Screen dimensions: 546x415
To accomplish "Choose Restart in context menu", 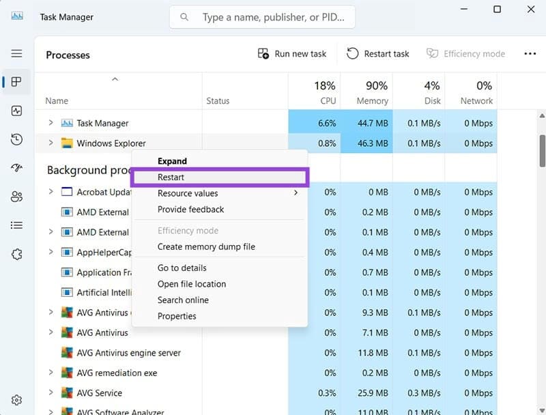I will (220, 177).
